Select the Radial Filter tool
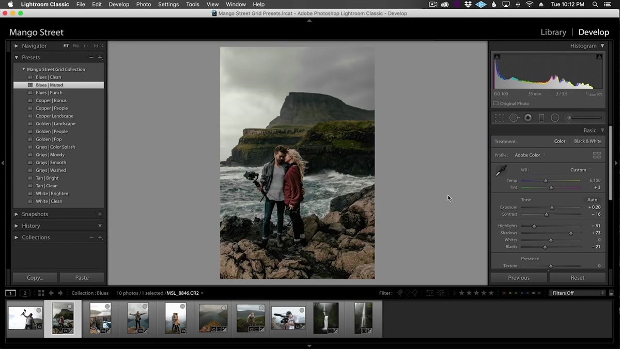Image resolution: width=620 pixels, height=349 pixels. click(x=555, y=118)
